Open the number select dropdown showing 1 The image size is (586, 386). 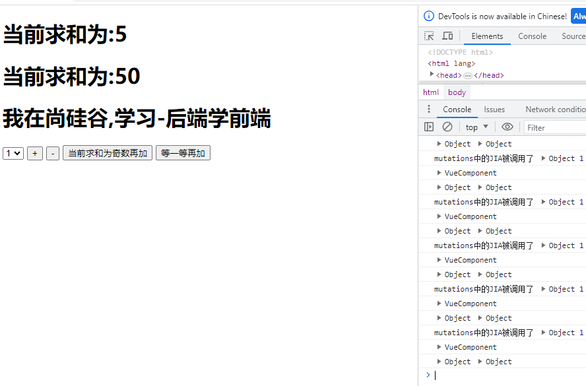pos(13,153)
